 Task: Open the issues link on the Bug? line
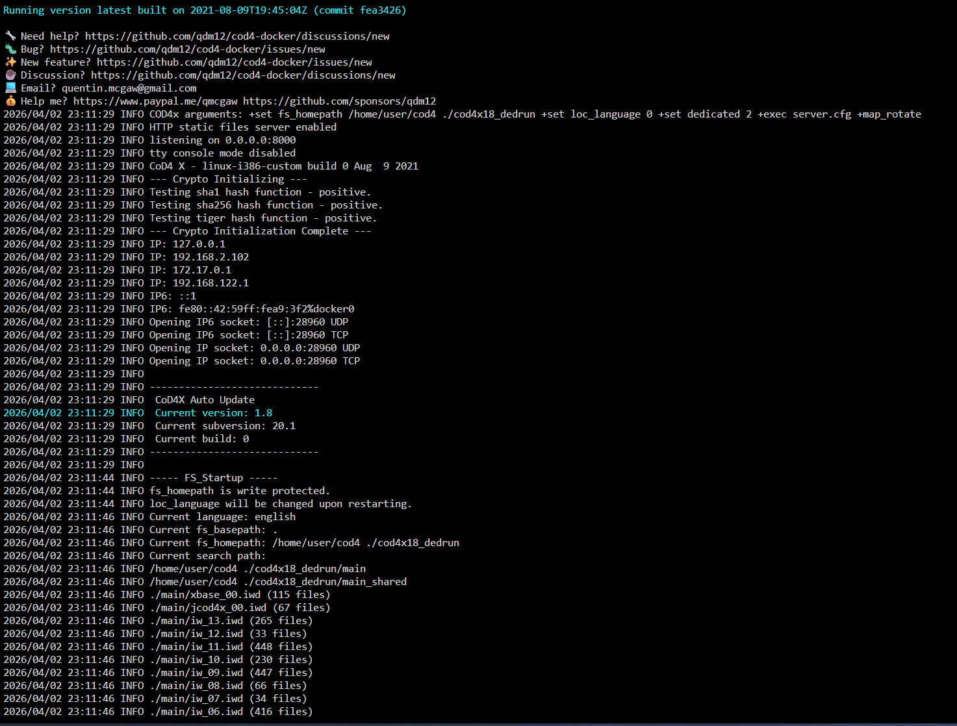pos(187,49)
